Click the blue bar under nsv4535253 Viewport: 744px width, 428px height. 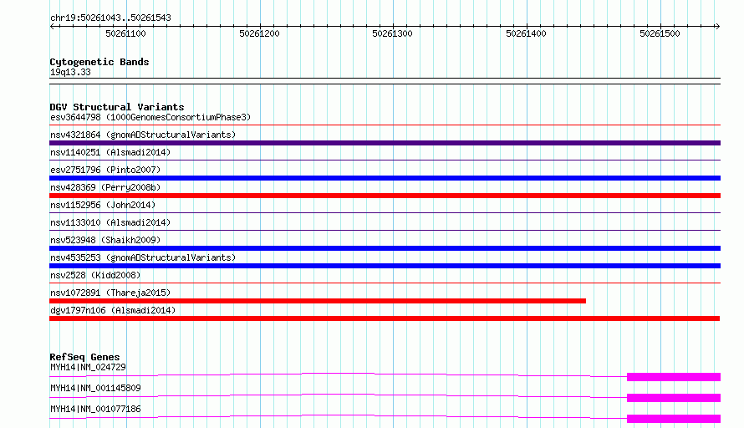coord(385,266)
